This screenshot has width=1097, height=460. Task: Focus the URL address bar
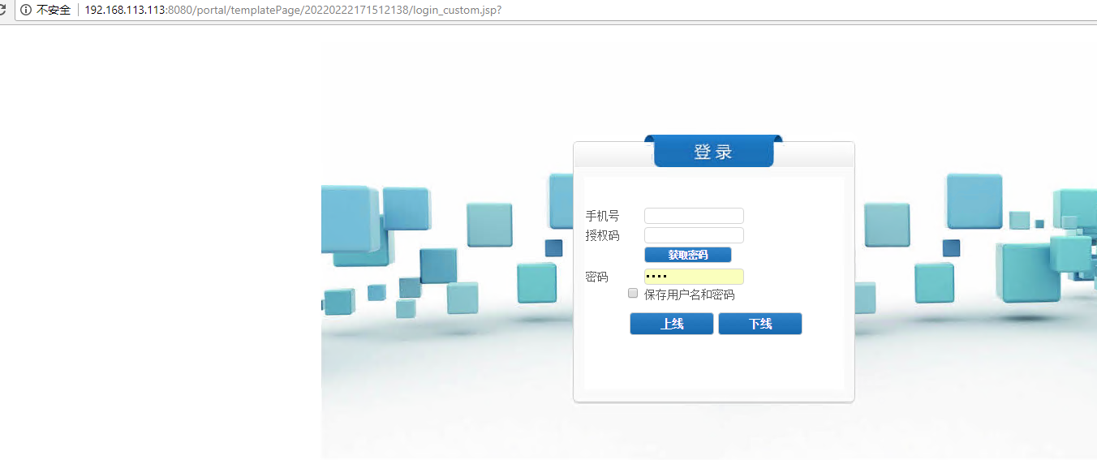point(568,10)
